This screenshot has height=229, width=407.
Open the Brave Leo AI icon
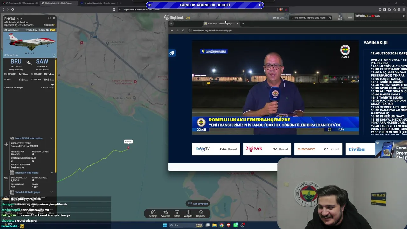(x=394, y=10)
